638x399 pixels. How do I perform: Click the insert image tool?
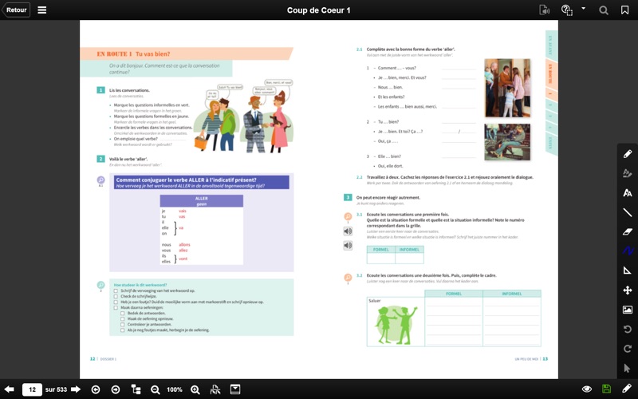[628, 310]
